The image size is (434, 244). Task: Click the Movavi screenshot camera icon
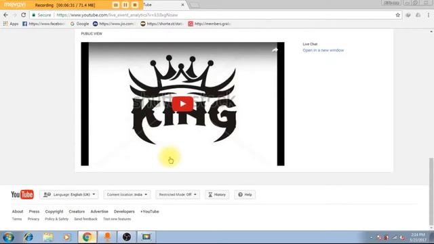point(116,5)
